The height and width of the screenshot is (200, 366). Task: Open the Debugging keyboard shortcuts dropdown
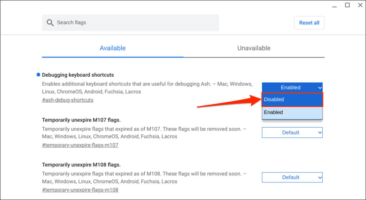click(292, 87)
